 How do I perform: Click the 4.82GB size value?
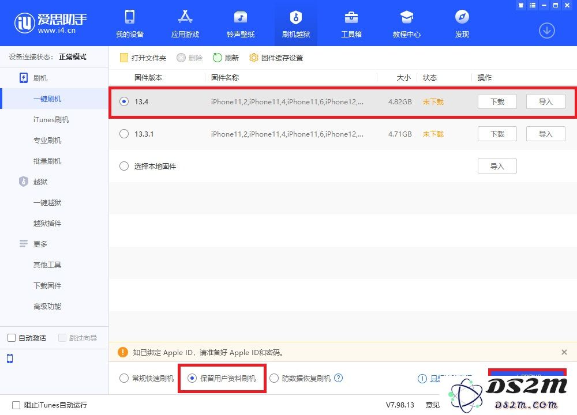400,101
